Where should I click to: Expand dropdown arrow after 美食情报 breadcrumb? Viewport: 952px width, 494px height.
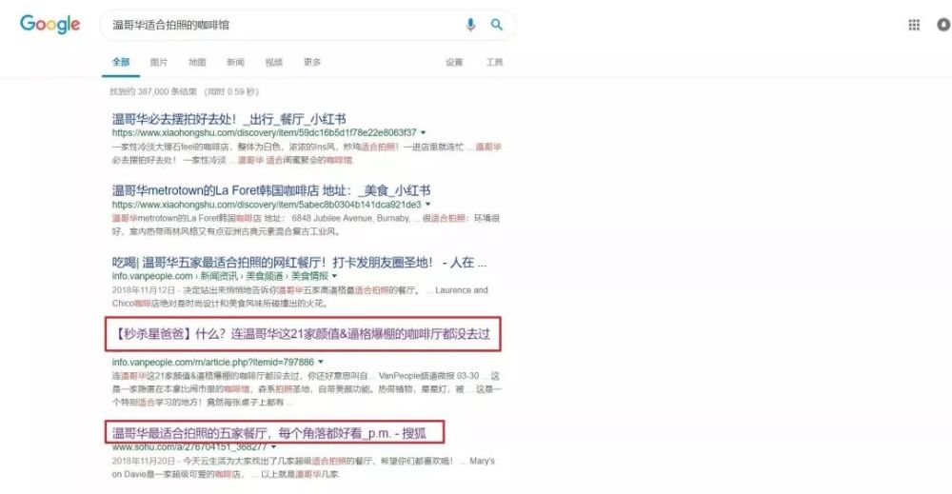(x=334, y=276)
